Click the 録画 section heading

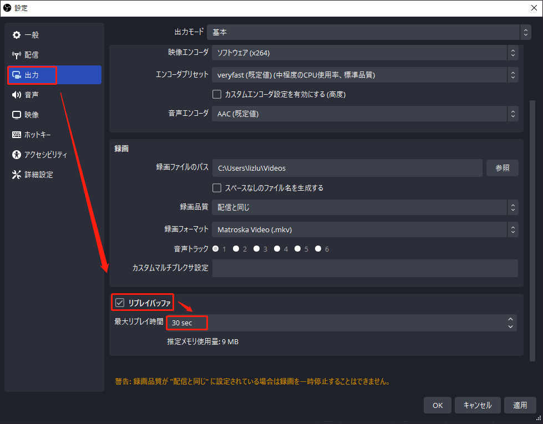pos(121,149)
